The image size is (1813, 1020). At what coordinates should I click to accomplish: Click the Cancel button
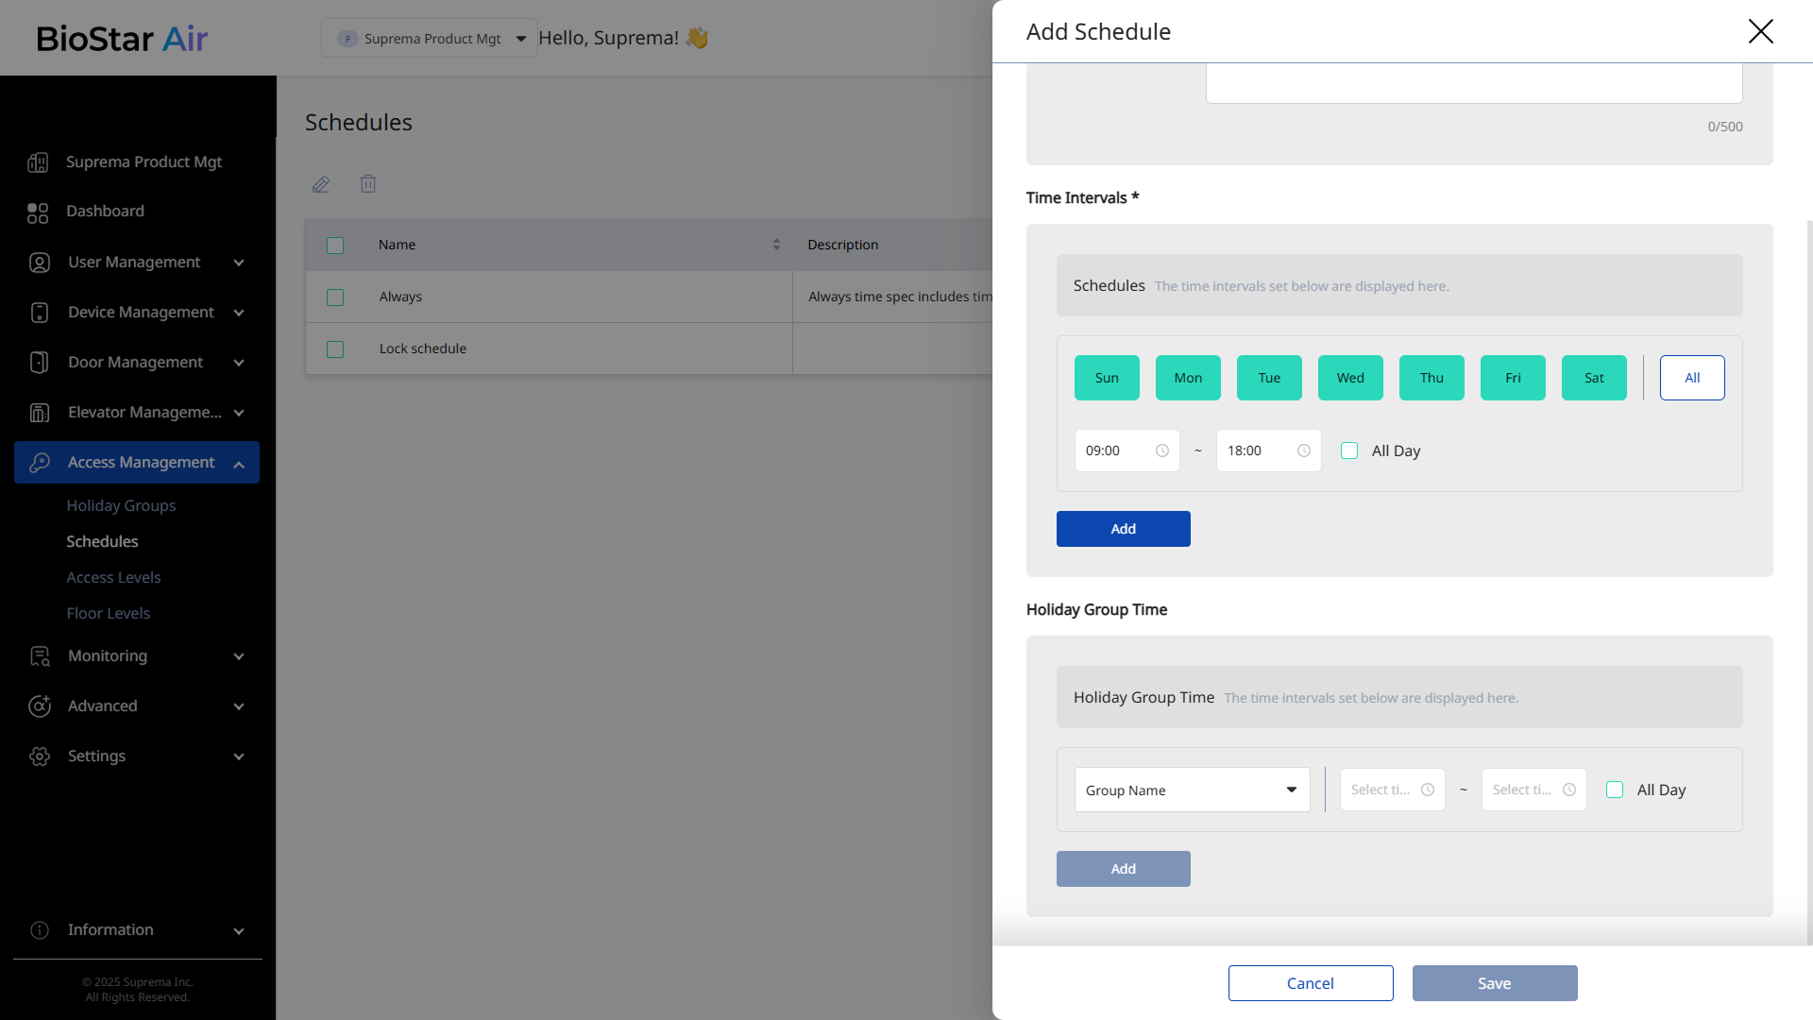click(1310, 983)
